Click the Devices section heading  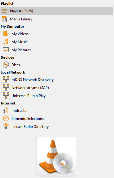point(7,57)
